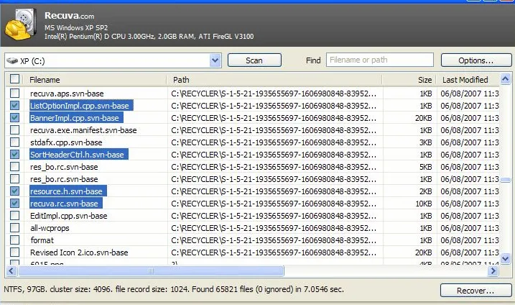Check the box for recuva.aps.svn-base

tap(14, 93)
